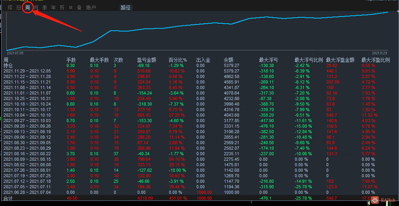The width and height of the screenshot is (399, 206).
Task: Click the EAHub logo icon
Action: tap(375, 200)
